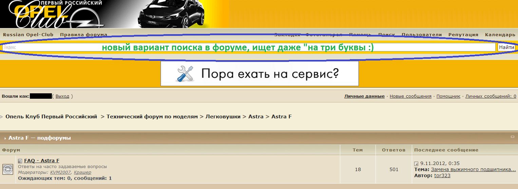Click 'Ответы на часто задаваемые вопросы' description

point(62,167)
